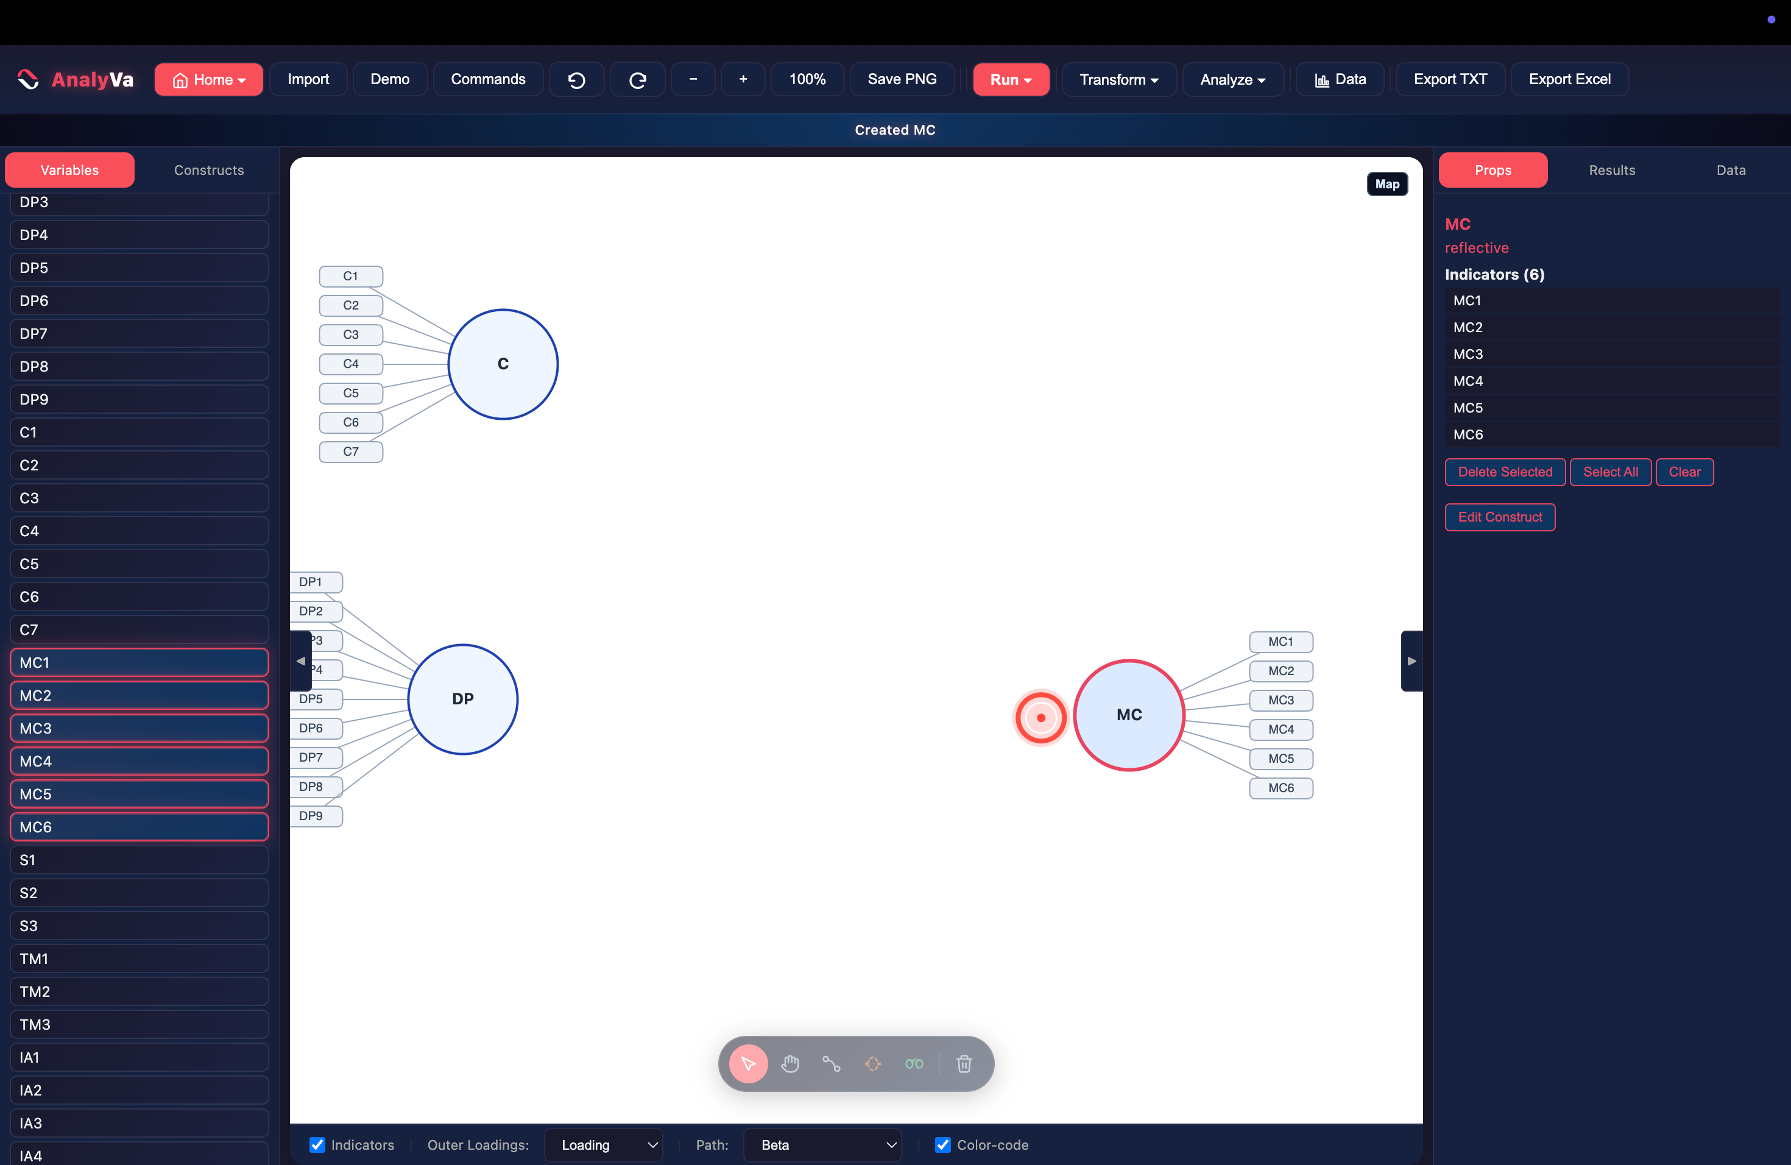Image resolution: width=1791 pixels, height=1165 pixels.
Task: Select variable C4 in the left list
Action: pyautogui.click(x=140, y=531)
